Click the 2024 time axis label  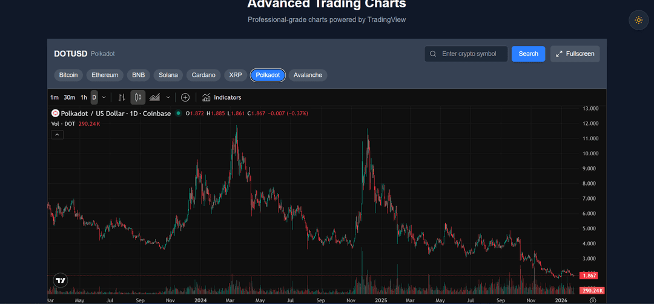click(202, 300)
